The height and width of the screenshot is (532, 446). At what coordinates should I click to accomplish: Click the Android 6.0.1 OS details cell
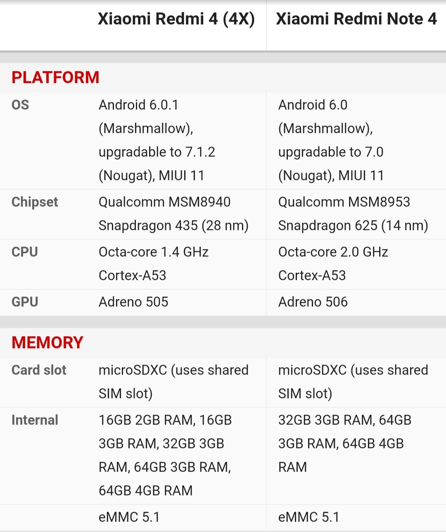tap(157, 140)
